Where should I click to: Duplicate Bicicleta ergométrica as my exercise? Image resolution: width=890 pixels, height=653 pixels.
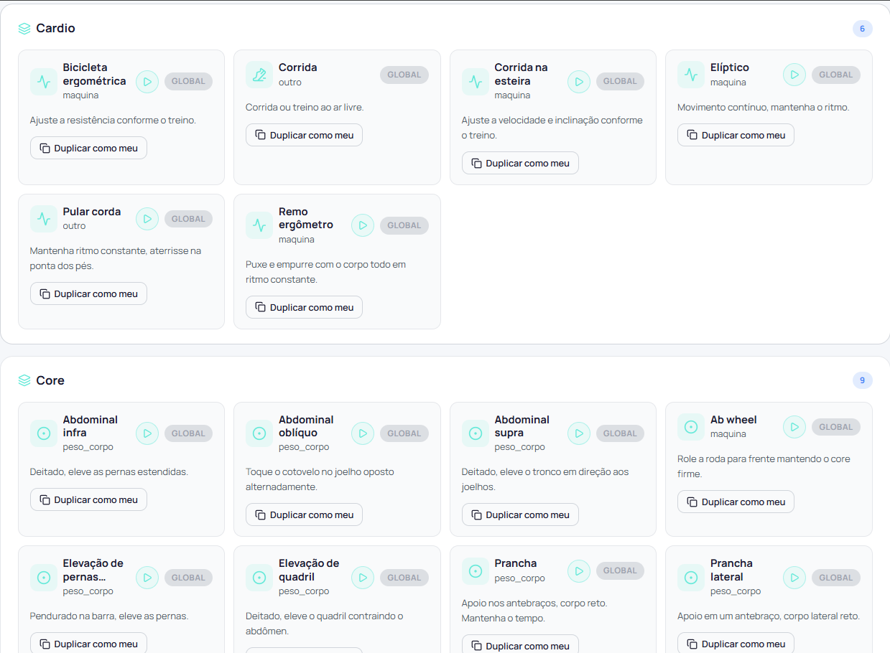pyautogui.click(x=88, y=148)
